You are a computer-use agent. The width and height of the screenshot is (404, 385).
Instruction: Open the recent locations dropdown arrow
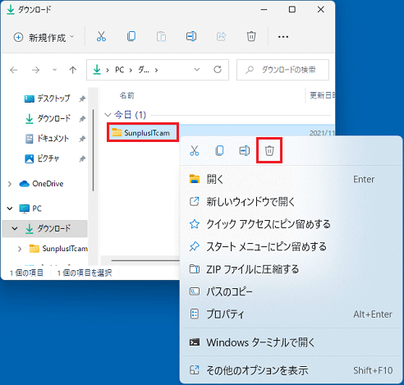pyautogui.click(x=54, y=70)
